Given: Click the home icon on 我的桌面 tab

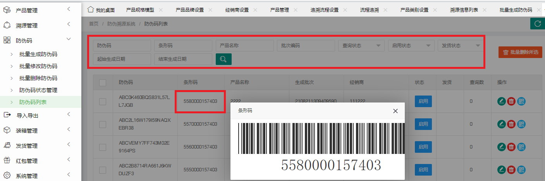Looking at the screenshot, I should pos(91,9).
